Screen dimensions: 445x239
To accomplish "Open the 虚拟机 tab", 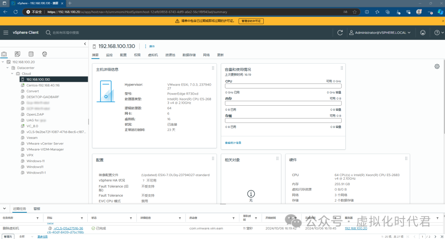I will click(153, 55).
